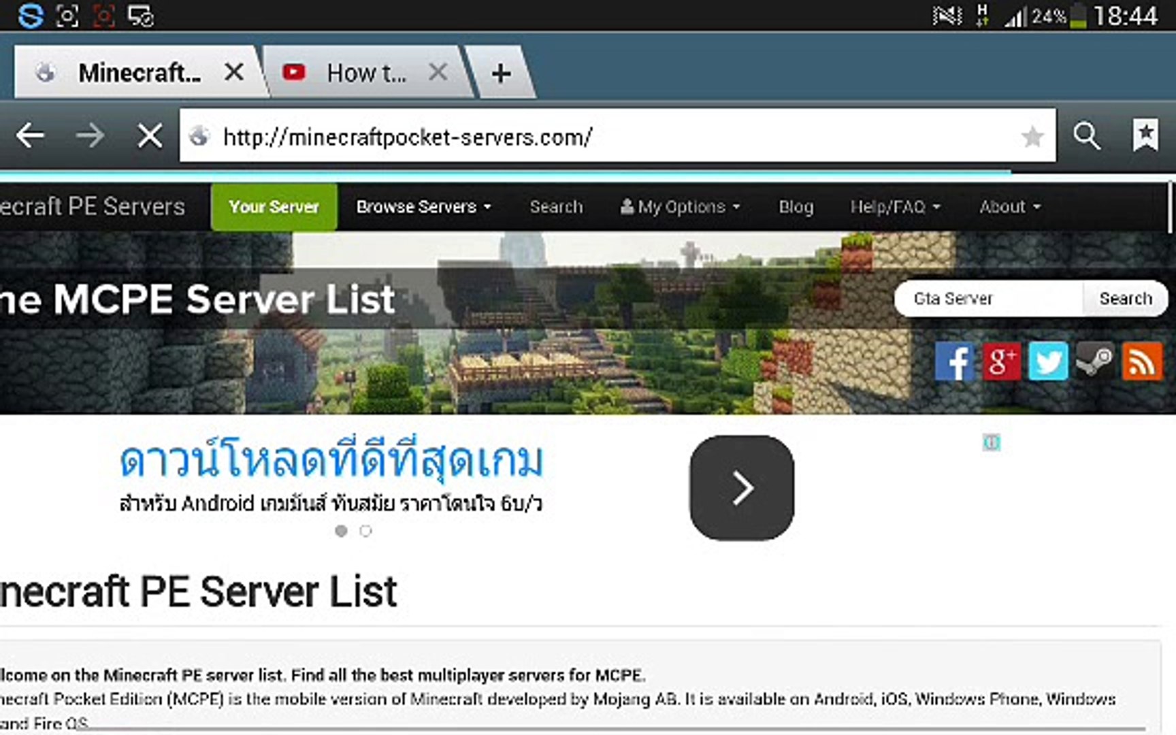Tap the clock showing 18:44
The image size is (1176, 735).
[1126, 16]
